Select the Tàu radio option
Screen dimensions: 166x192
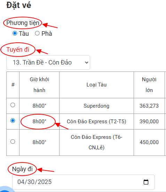coord(15,33)
